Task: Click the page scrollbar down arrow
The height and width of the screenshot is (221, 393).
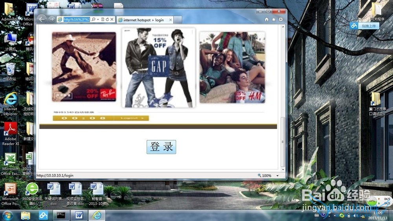Action: coord(283,169)
